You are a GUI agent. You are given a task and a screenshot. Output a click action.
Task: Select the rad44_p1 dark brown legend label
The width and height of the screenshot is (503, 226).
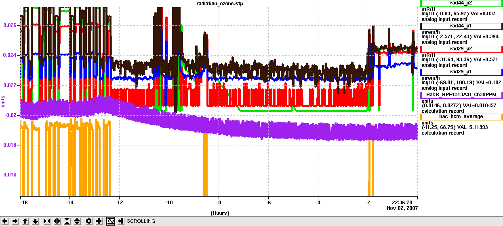click(462, 26)
